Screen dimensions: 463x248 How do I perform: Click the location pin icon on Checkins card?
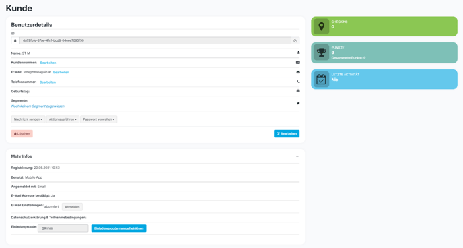click(x=321, y=26)
